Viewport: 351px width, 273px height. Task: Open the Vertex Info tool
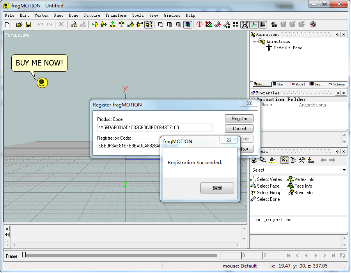click(x=304, y=179)
